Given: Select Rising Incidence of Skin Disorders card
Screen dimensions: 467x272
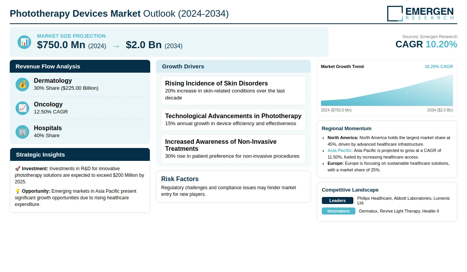Looking at the screenshot, I should tap(233, 90).
